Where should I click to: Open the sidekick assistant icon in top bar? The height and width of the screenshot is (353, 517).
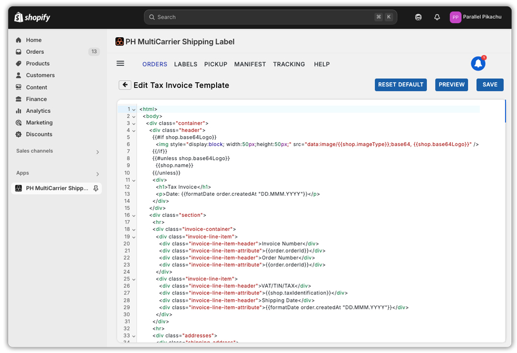[x=418, y=17]
